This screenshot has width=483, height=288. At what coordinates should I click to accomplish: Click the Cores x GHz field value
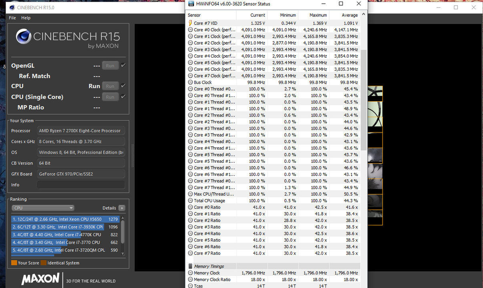(x=81, y=142)
